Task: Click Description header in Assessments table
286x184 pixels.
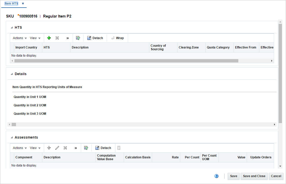Action: (69, 157)
